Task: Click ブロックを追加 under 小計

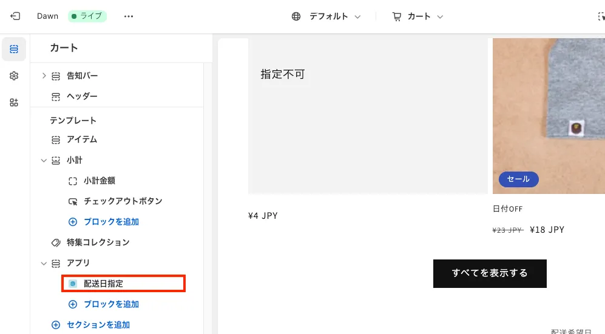Action: point(111,222)
